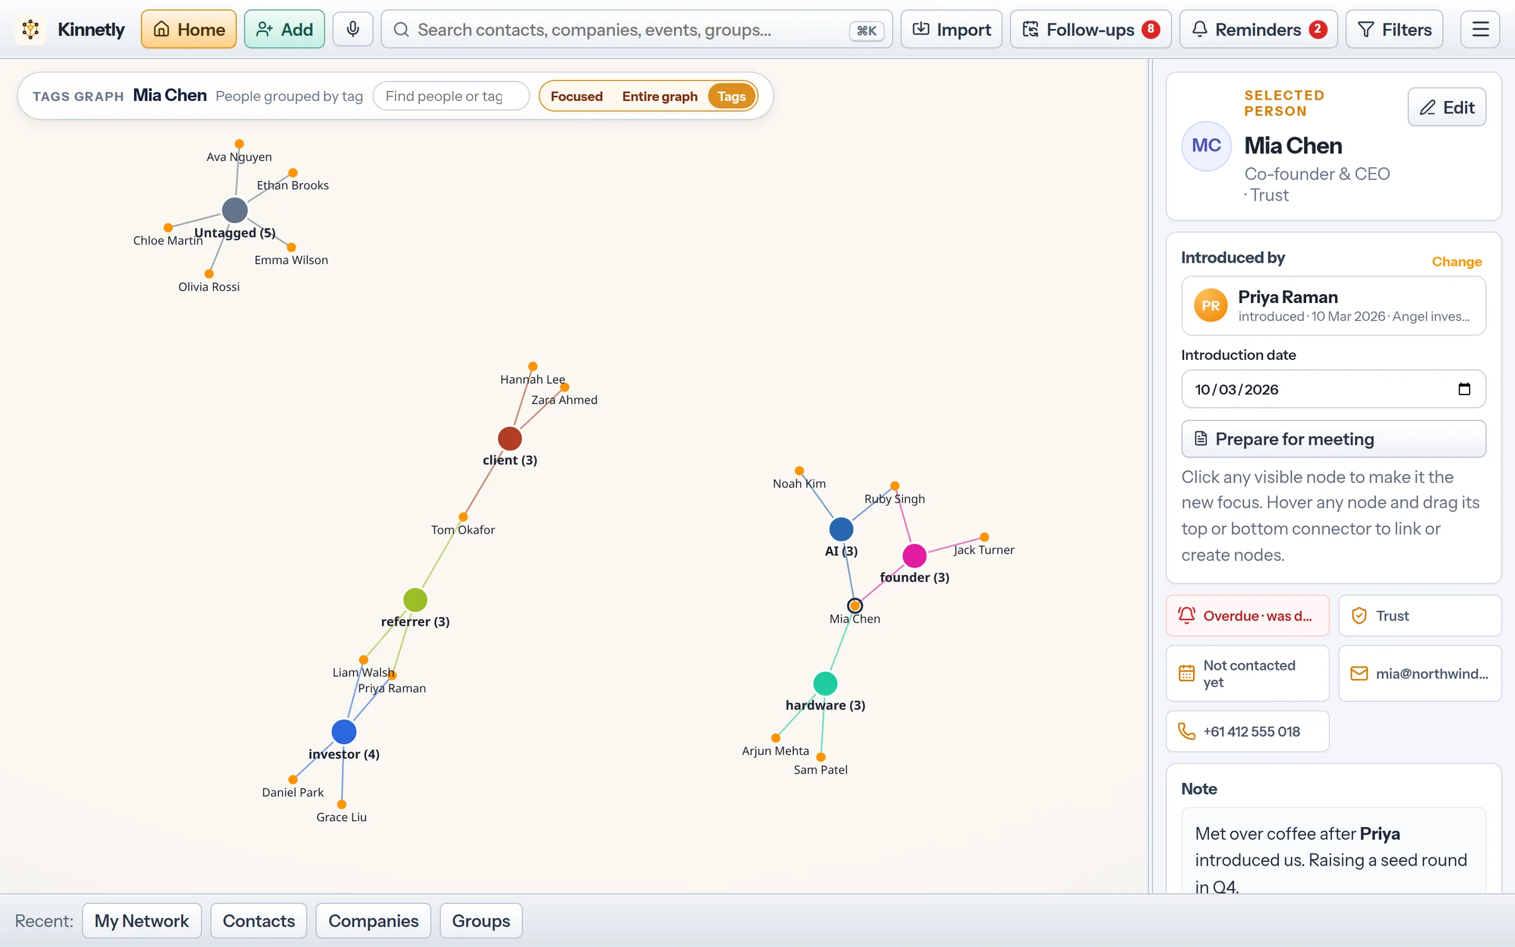Open Companies from recent
Viewport: 1515px width, 947px height.
coord(374,920)
